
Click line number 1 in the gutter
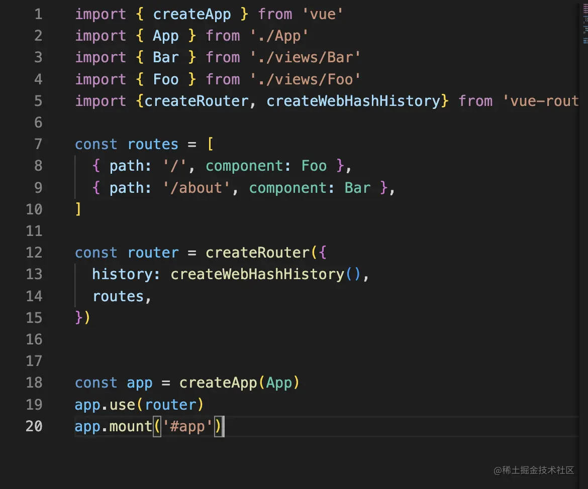(38, 14)
